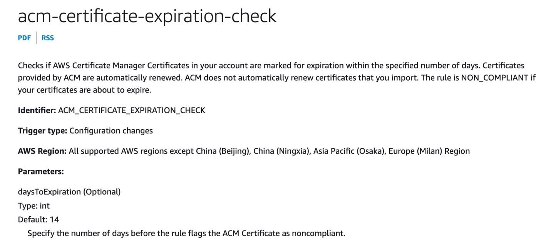Click the Default: 14 line
The image size is (551, 247).
39,220
